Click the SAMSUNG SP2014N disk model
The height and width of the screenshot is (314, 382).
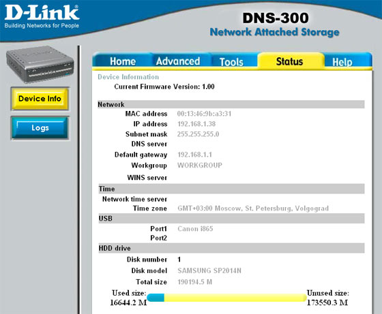[x=209, y=270]
